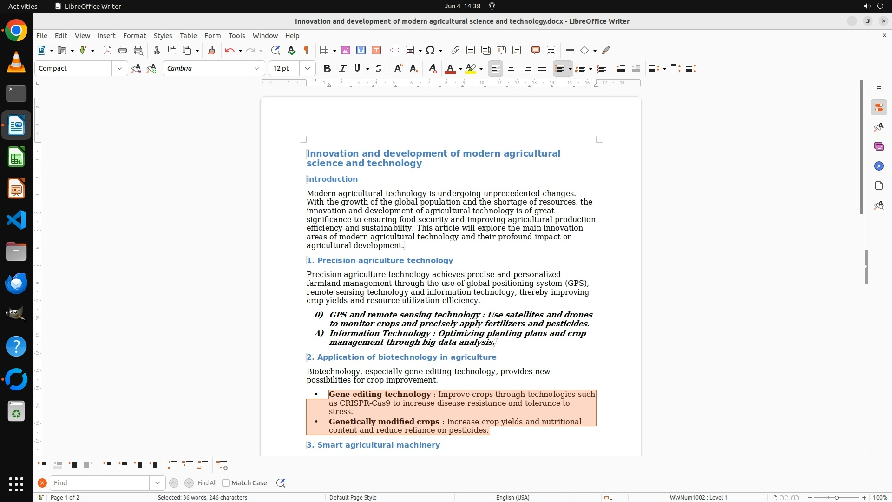Click the Insert Special Character omega icon
The image size is (892, 502).
(430, 50)
